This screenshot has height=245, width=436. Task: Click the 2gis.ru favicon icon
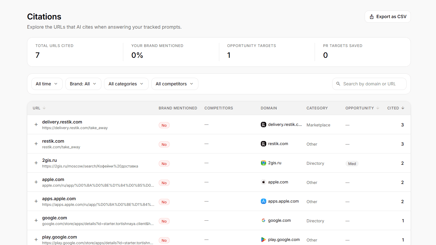pyautogui.click(x=264, y=163)
